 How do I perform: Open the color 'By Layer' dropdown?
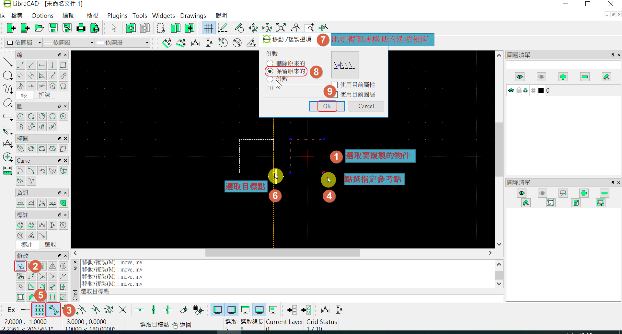[x=24, y=43]
